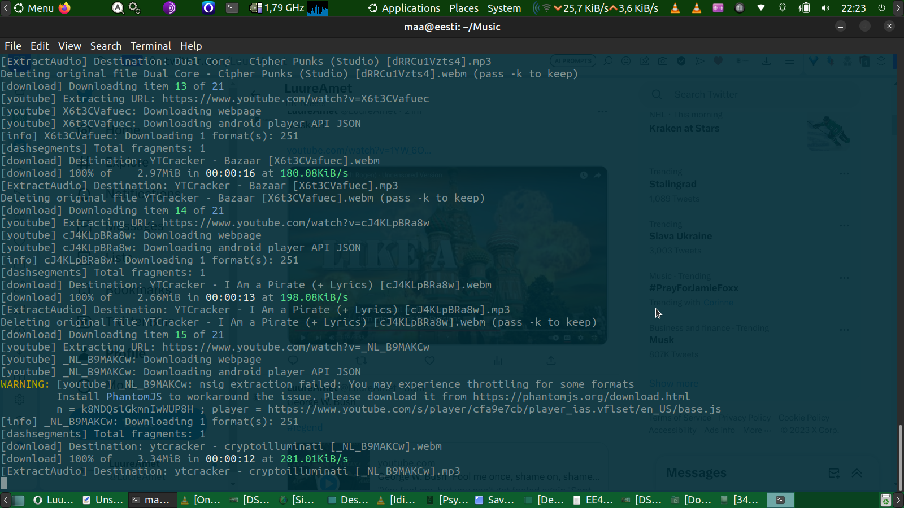Open the Search menu in terminal

click(x=106, y=46)
